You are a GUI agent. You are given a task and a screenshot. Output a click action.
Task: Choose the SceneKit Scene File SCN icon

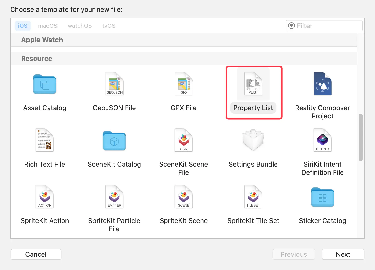(x=184, y=140)
